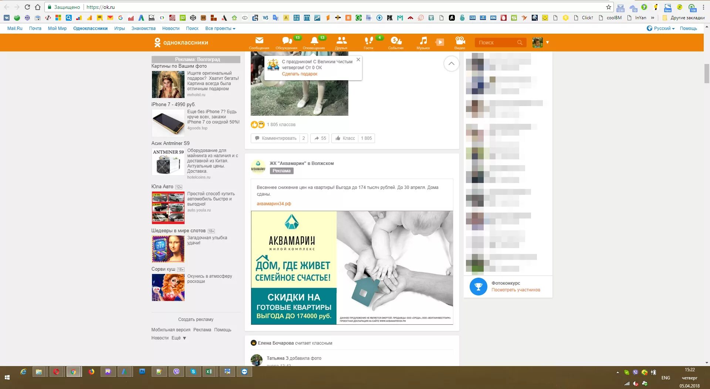Open the аквамарин34.рф link
Image resolution: width=710 pixels, height=389 pixels.
tap(274, 204)
